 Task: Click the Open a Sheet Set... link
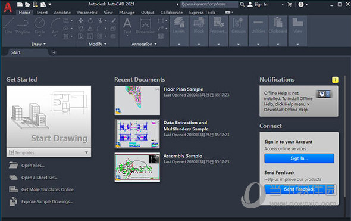pos(39,178)
